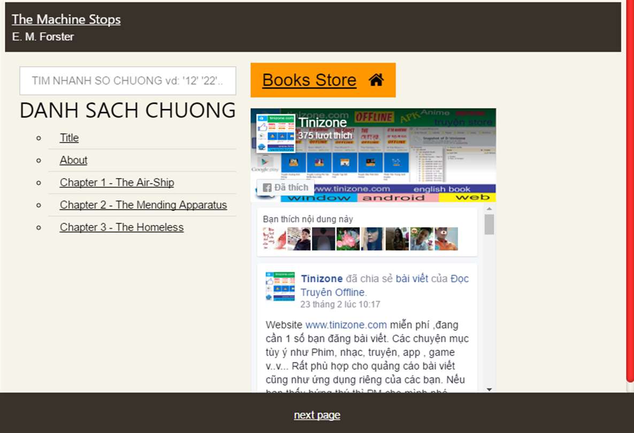Click the red page scrollbar on the right edge
The width and height of the screenshot is (634, 433).
pos(630,190)
